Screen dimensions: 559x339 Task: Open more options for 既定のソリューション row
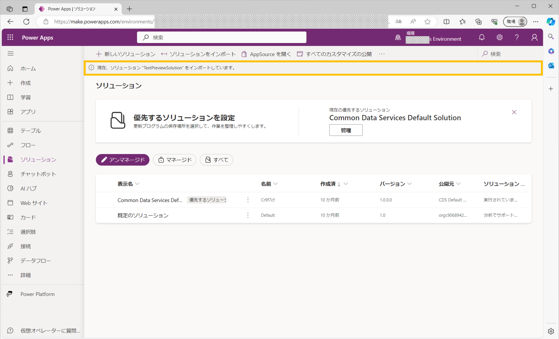click(248, 215)
